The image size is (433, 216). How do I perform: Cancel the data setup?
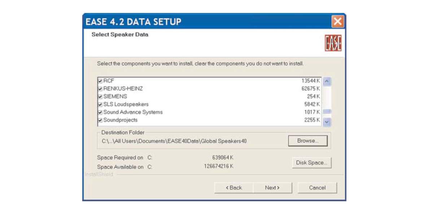[317, 188]
